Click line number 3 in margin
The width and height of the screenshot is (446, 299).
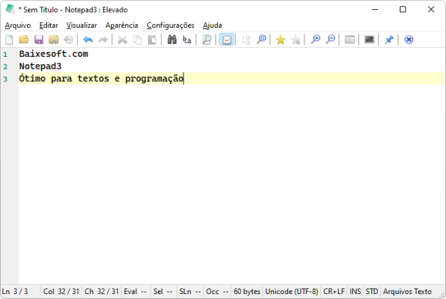point(5,79)
